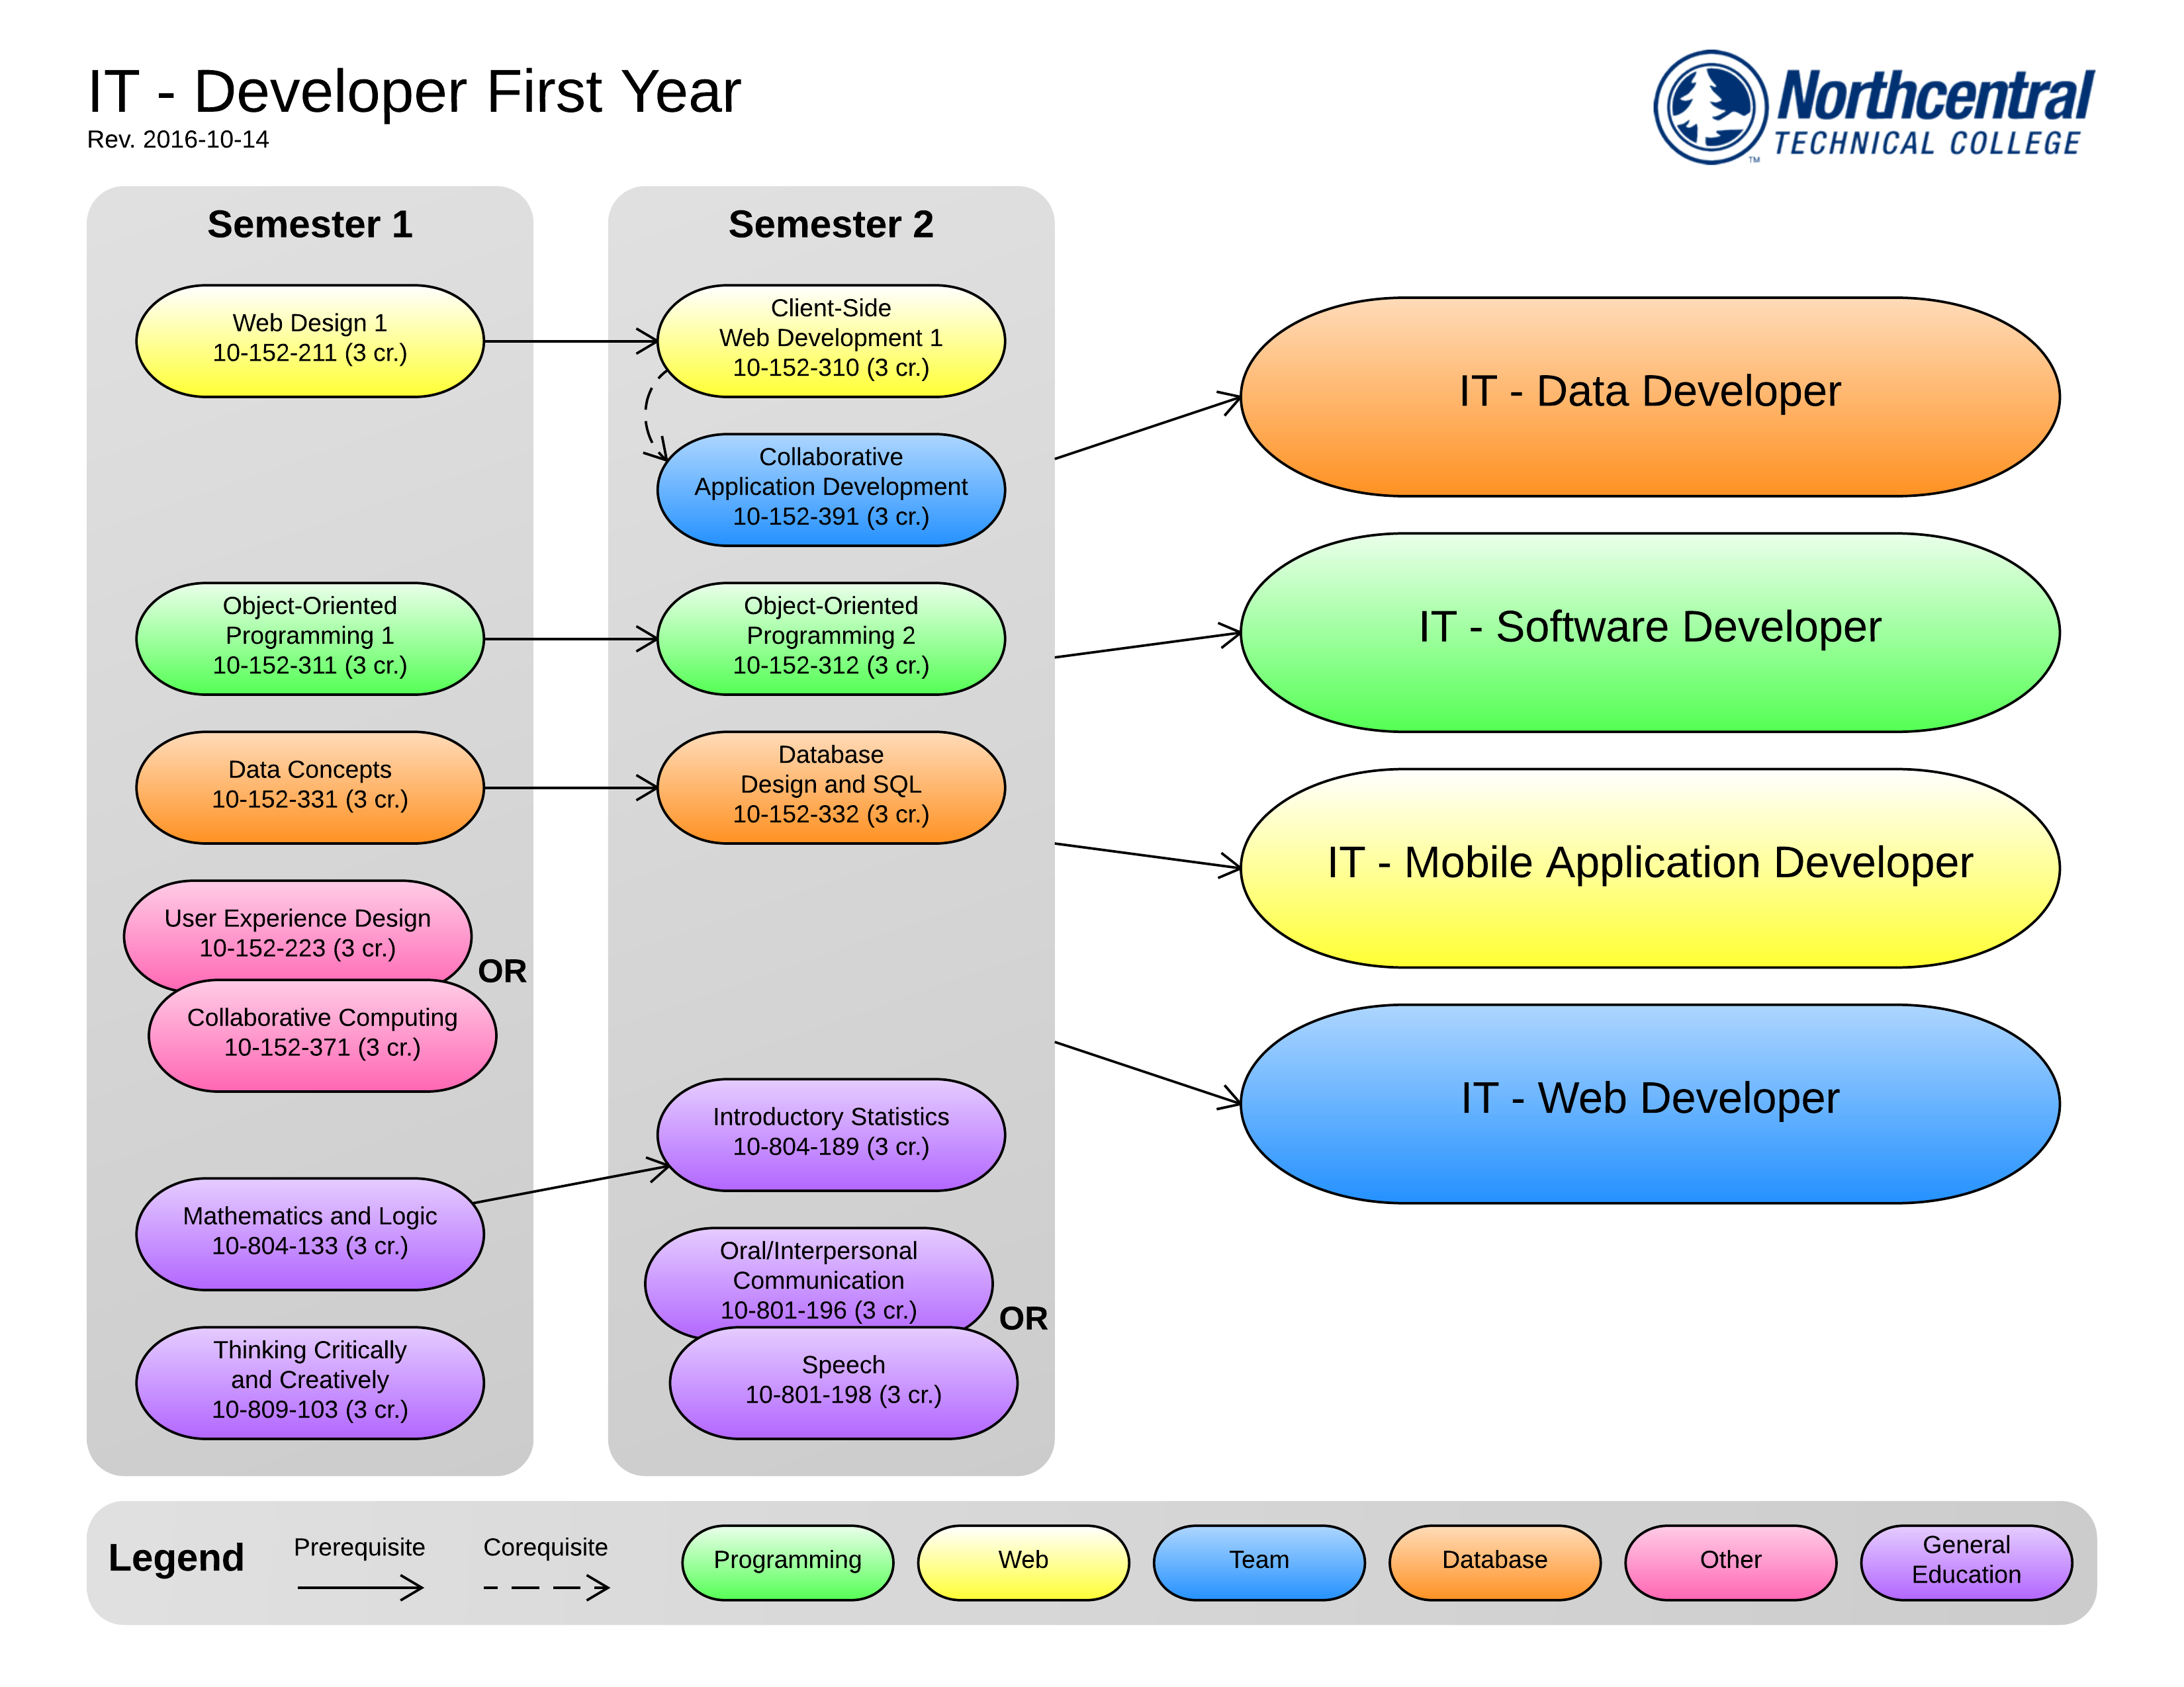This screenshot has height=1687, width=2184.
Task: Click the orange Database legend swatch
Action: [x=1494, y=1561]
